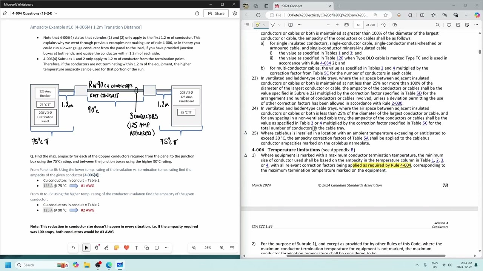Screen dimensions: 483x271
Task: Follow the Rule 4-004 highlighted link
Action: pyautogui.click(x=405, y=165)
